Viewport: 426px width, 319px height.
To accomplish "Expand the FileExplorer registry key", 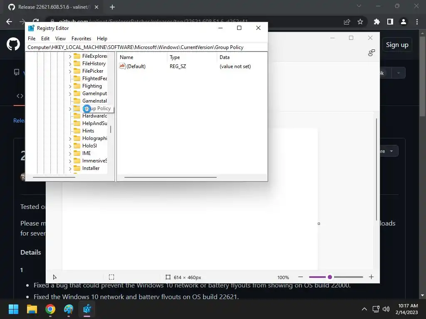I will 70,56.
